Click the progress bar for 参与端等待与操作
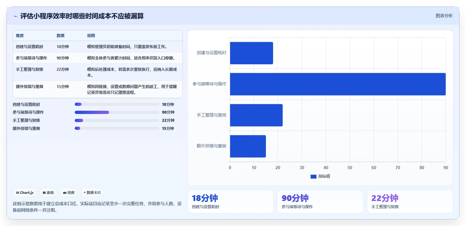The image size is (466, 226). pos(117,112)
